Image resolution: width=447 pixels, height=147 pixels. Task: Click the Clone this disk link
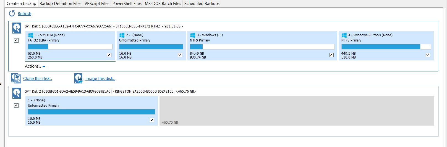click(38, 79)
